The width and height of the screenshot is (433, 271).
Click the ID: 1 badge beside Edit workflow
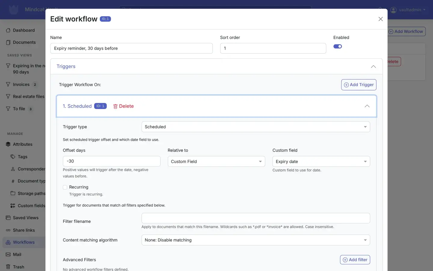click(x=105, y=19)
